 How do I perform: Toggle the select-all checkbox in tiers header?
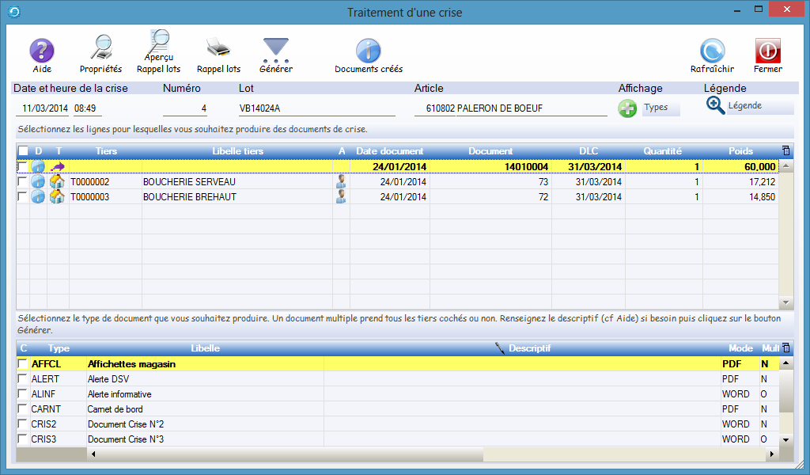click(x=22, y=151)
